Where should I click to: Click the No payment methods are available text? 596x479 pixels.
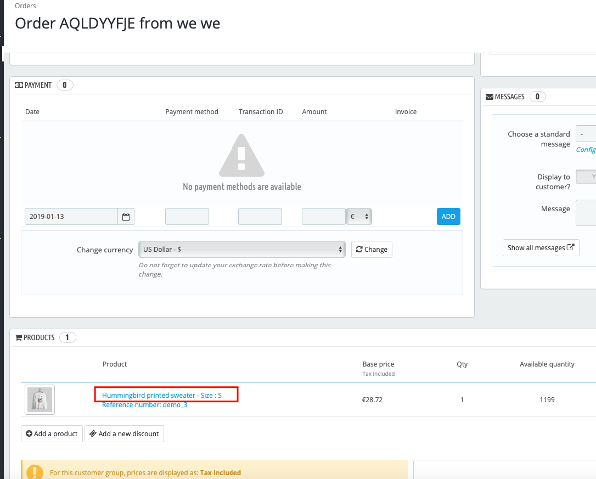[241, 187]
